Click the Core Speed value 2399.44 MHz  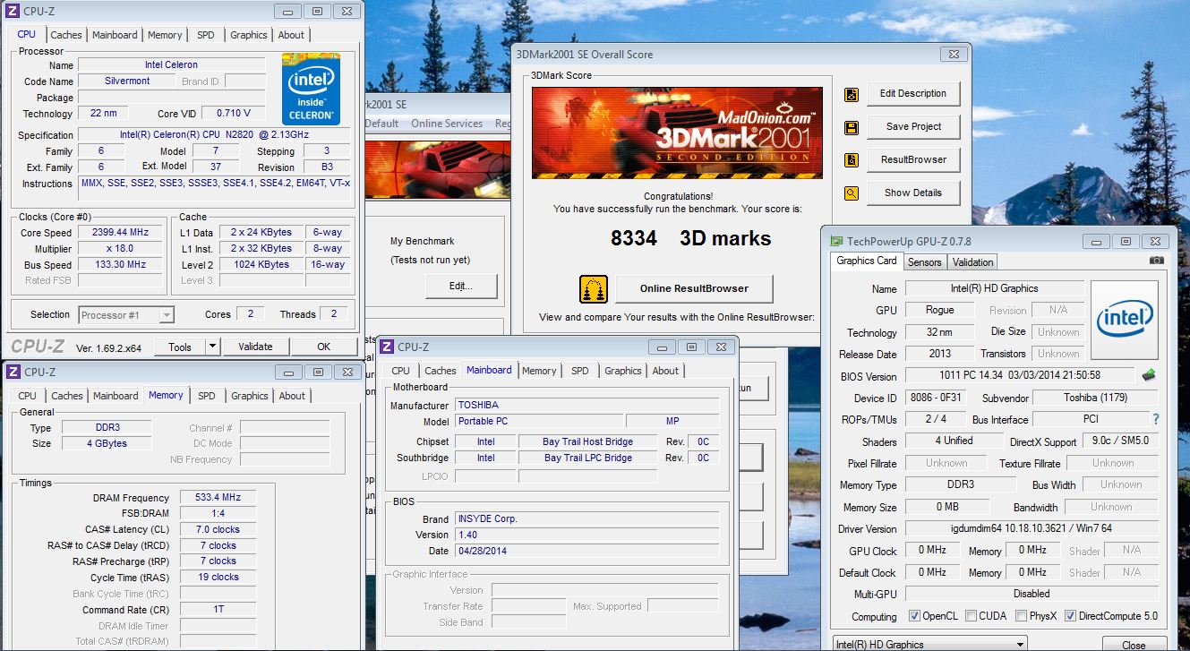[x=120, y=232]
